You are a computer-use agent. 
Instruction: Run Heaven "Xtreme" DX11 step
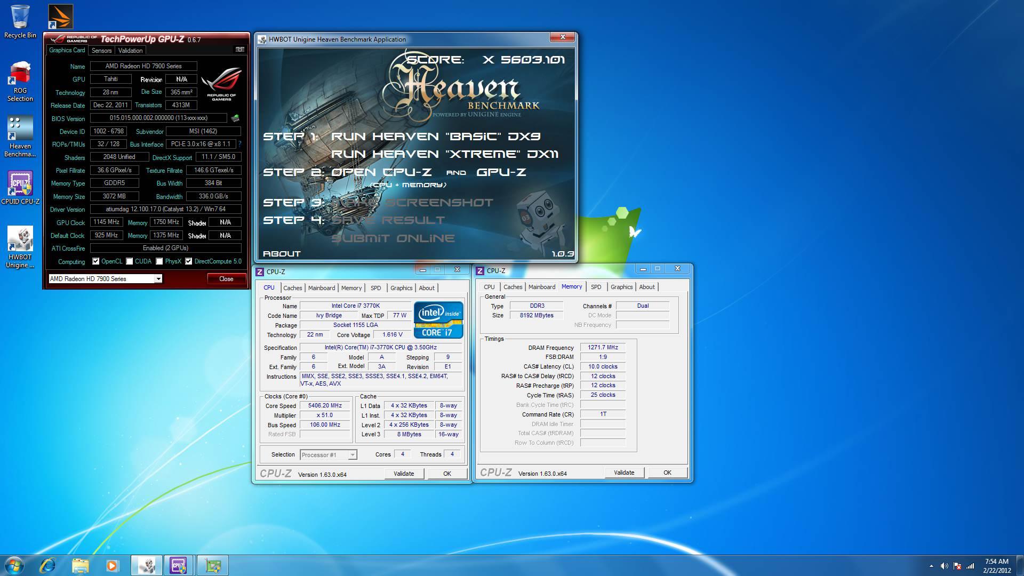tap(444, 154)
